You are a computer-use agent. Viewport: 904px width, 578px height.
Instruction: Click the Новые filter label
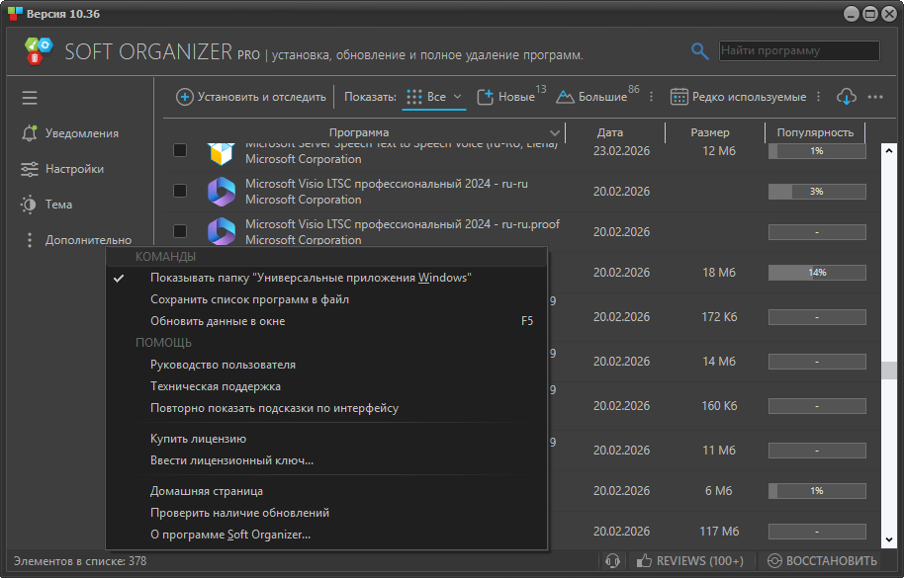[516, 97]
